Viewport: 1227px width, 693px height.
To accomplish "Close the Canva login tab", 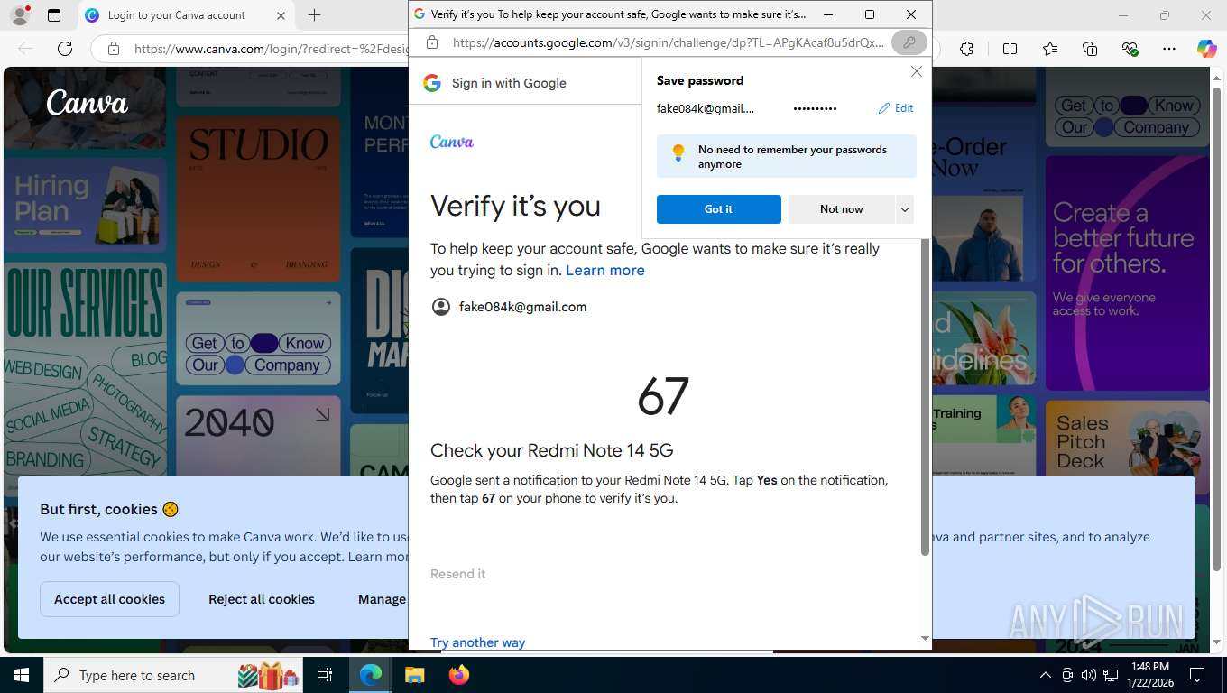I will [281, 15].
